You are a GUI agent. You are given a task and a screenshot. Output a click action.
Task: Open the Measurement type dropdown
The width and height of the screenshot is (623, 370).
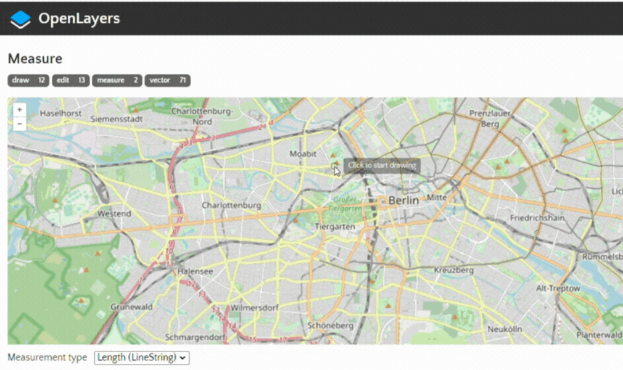(x=142, y=358)
